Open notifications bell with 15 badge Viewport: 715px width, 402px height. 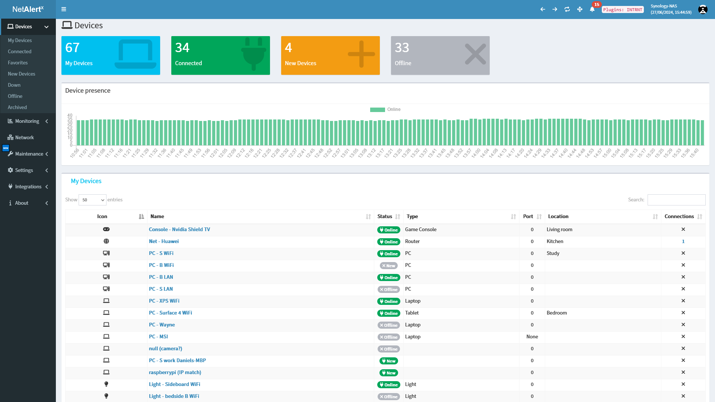point(592,9)
